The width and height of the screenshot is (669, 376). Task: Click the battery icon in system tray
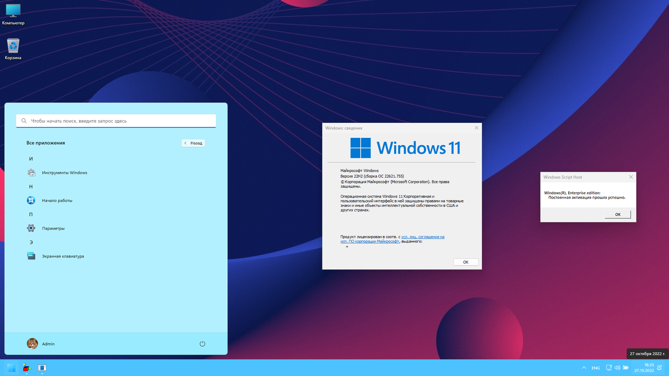click(x=626, y=368)
